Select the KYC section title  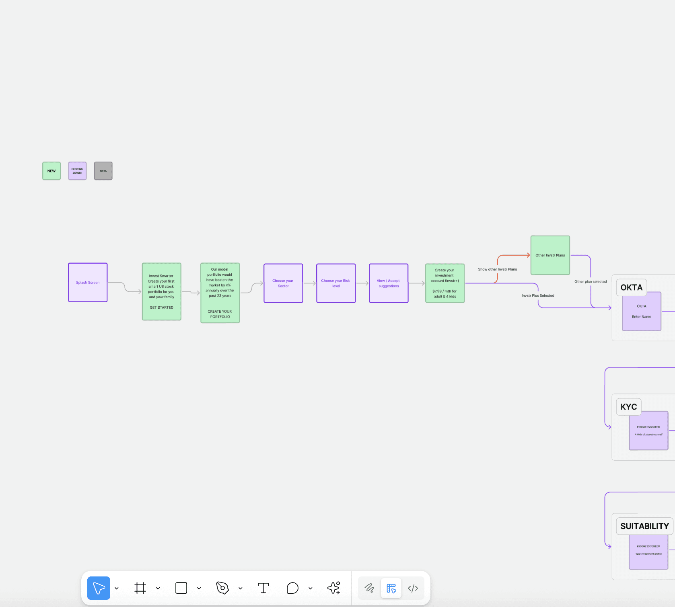[629, 407]
